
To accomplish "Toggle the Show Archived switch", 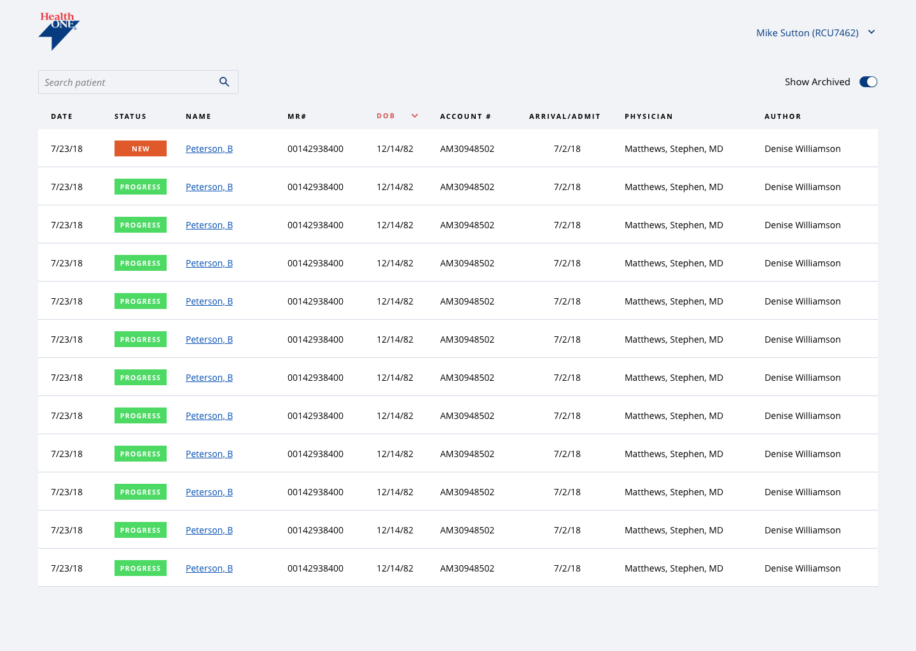I will point(868,82).
